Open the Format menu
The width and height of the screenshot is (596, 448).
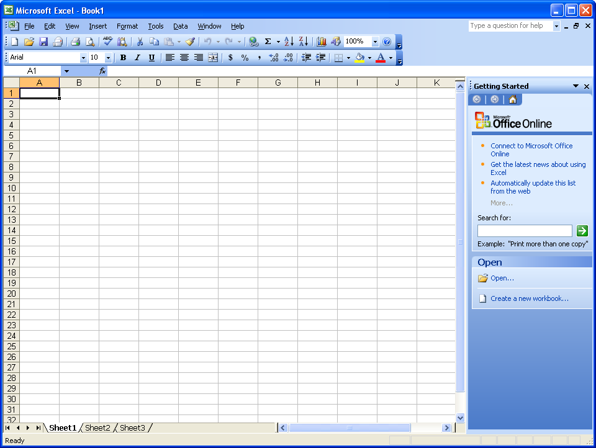click(127, 26)
